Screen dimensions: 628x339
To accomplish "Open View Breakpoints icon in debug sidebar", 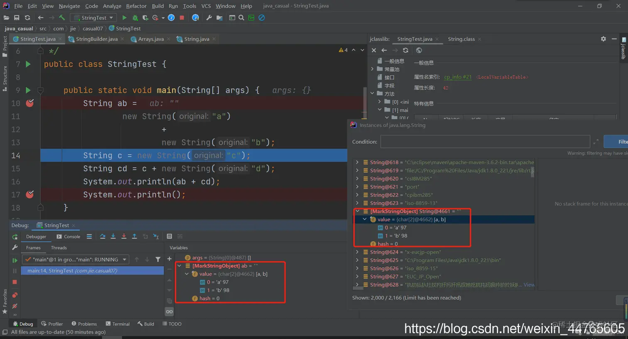I will pyautogui.click(x=15, y=295).
